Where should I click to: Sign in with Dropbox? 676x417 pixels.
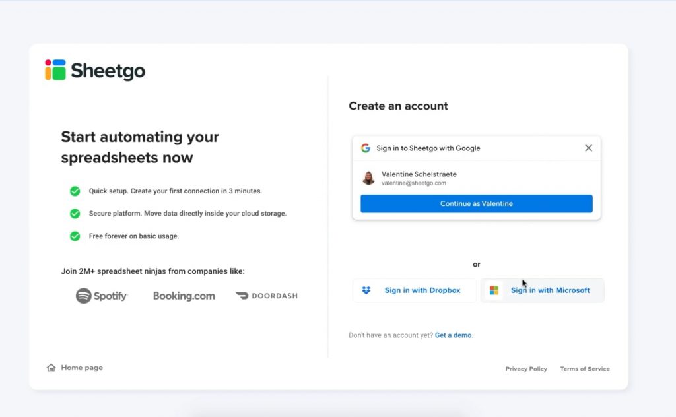pyautogui.click(x=422, y=290)
